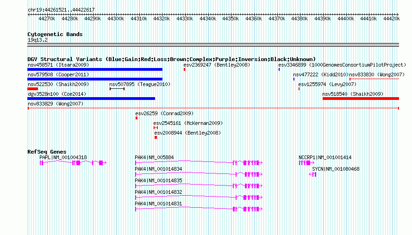Click the PAK4|NM_001014831 gene label
The image size is (412, 235).
[x=158, y=204]
